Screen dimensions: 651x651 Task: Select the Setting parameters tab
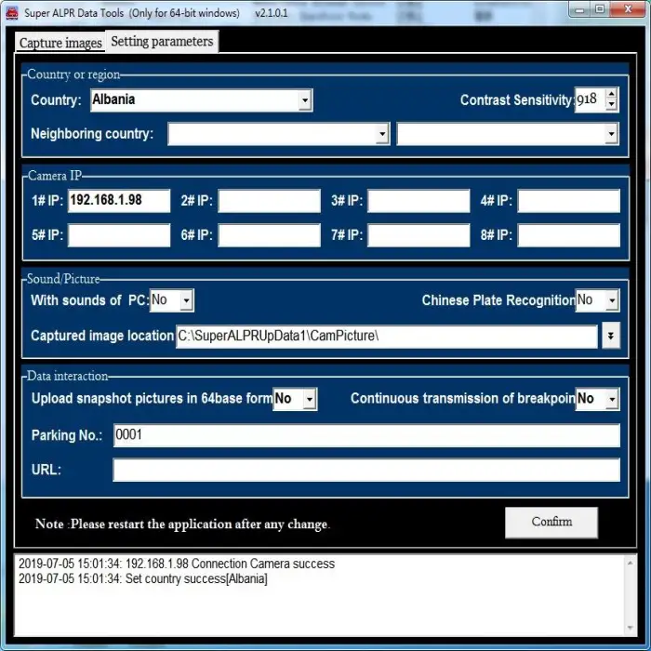[x=162, y=42]
